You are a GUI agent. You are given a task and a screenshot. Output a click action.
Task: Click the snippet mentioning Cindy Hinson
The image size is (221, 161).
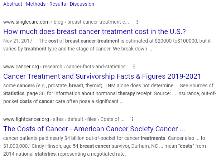point(105,146)
